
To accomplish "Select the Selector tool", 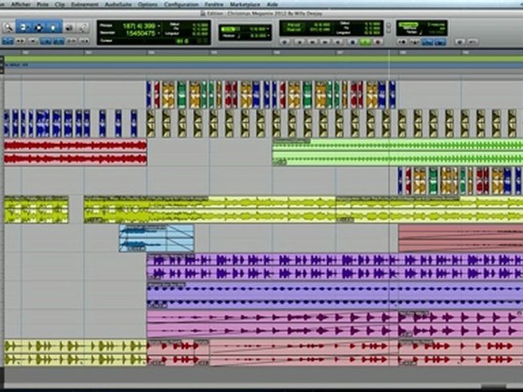I will [39, 27].
